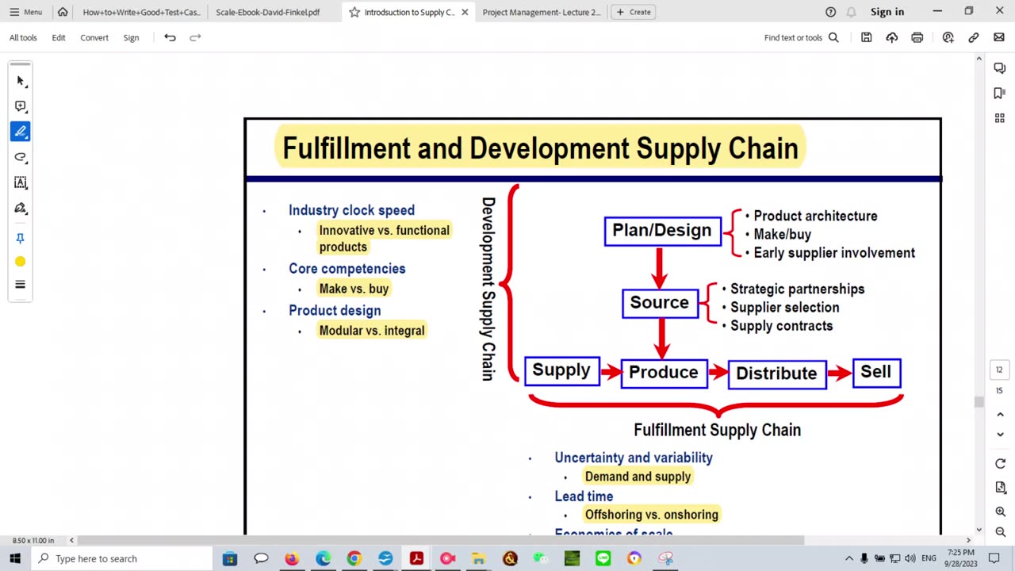Go to the Acrobat Home icon
1015x571 pixels.
point(63,12)
